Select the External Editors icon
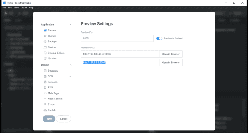248x133 pixels. coord(45,53)
